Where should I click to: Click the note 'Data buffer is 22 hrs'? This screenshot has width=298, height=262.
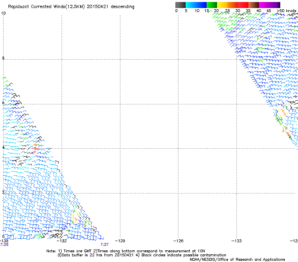pos(80,255)
